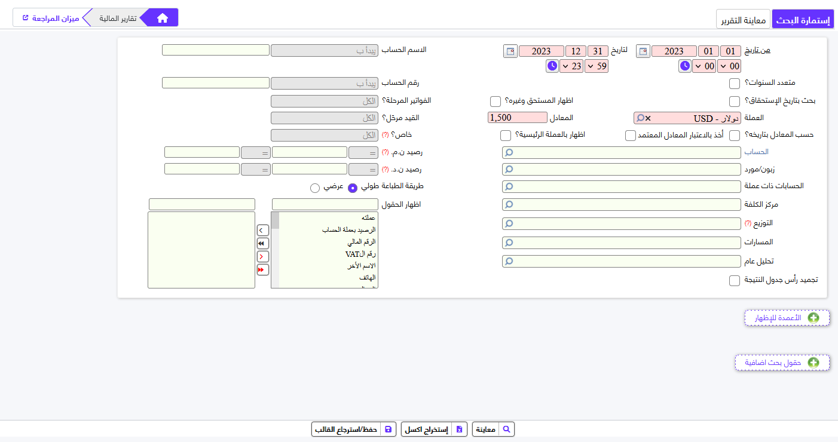Image resolution: width=838 pixels, height=442 pixels.
Task: Open the القيد مرحل dropdown
Action: (325, 118)
